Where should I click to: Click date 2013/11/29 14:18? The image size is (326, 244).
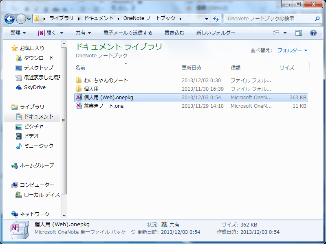coord(203,106)
